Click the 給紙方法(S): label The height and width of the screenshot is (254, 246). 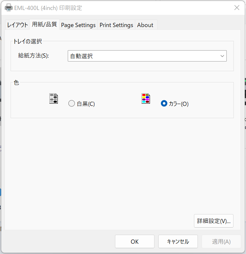pos(33,56)
